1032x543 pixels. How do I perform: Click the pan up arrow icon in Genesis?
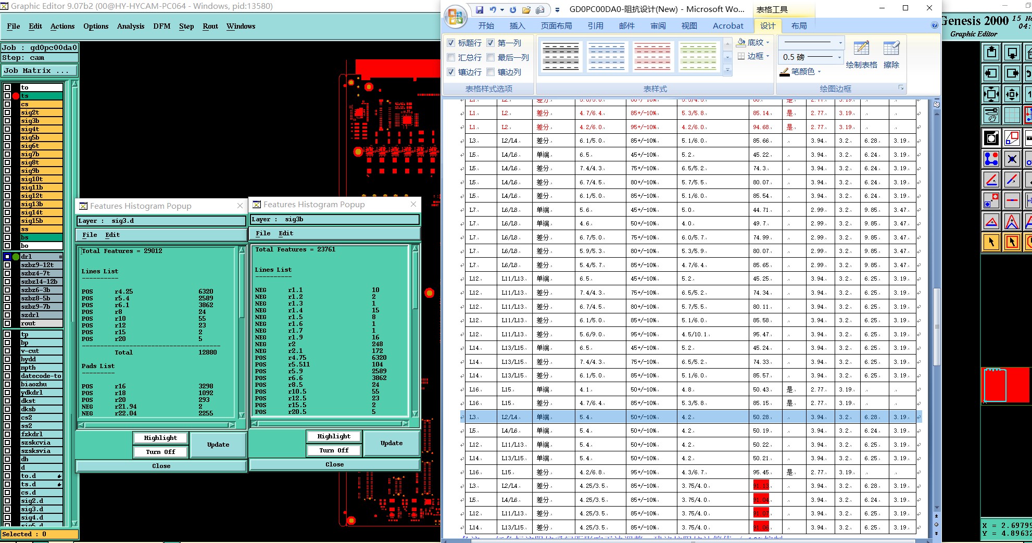pos(991,53)
